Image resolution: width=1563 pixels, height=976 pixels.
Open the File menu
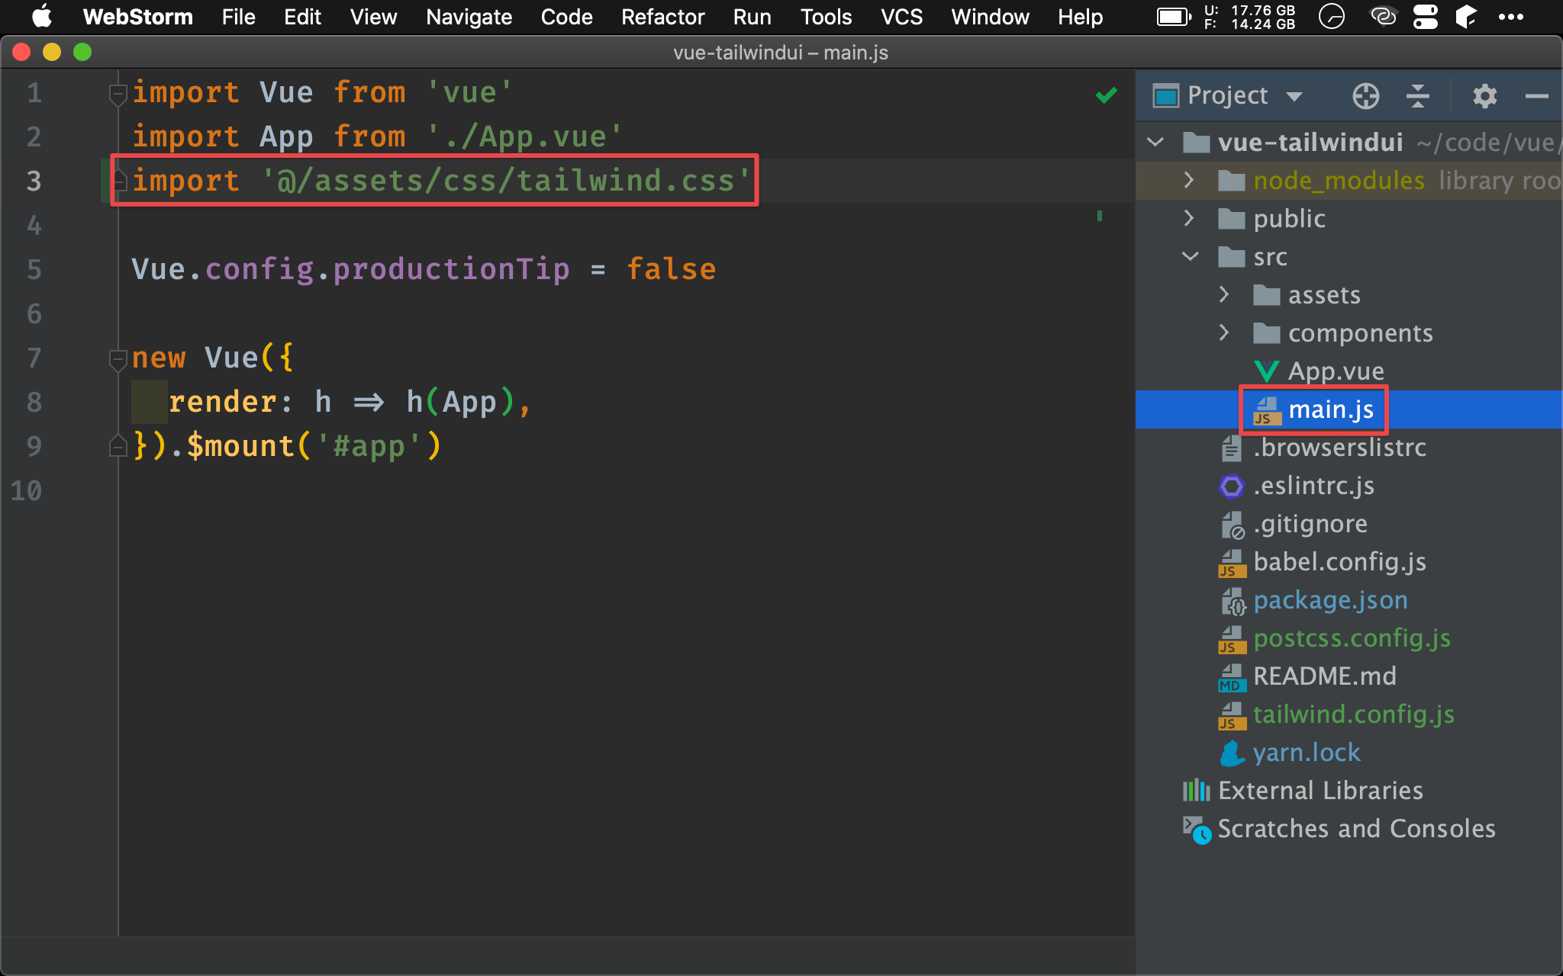click(x=238, y=16)
